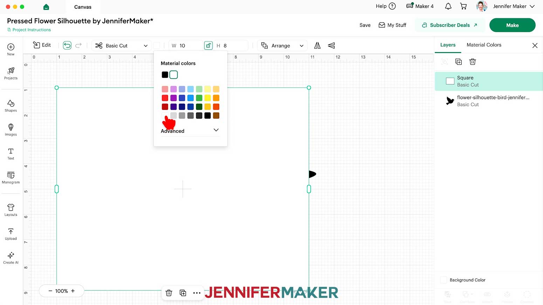Image resolution: width=543 pixels, height=305 pixels.
Task: Delete layer via Layers panel trash icon
Action: (x=473, y=62)
